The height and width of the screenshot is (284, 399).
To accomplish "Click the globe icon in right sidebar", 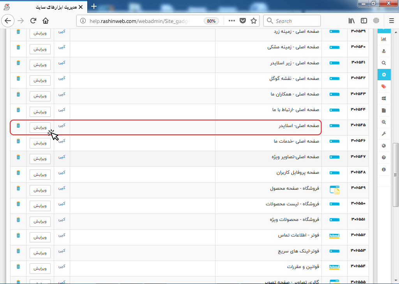I will (384, 146).
